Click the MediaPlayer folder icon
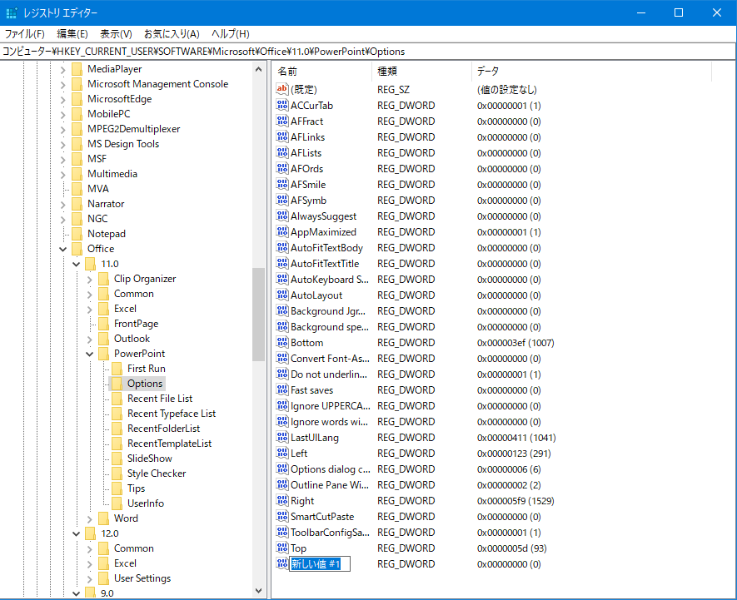 tap(77, 69)
